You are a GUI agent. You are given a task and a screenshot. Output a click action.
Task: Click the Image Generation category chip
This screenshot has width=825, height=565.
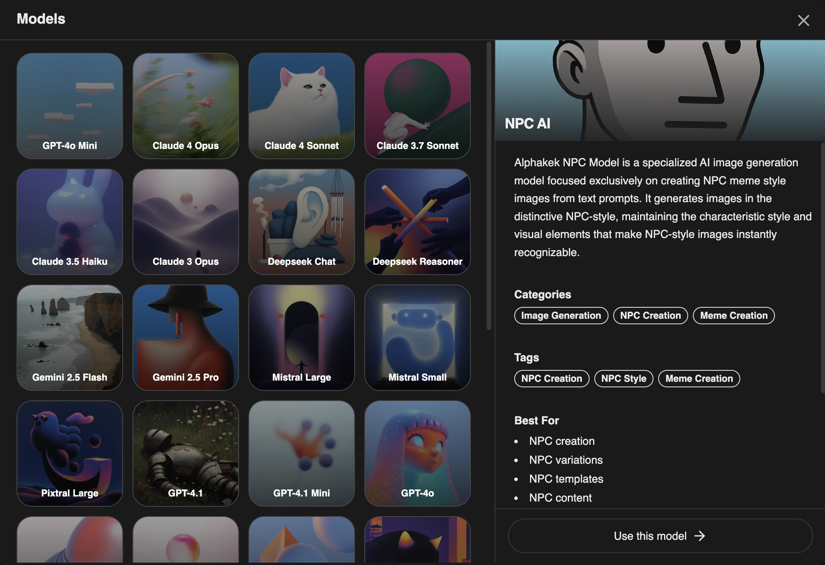tap(561, 316)
